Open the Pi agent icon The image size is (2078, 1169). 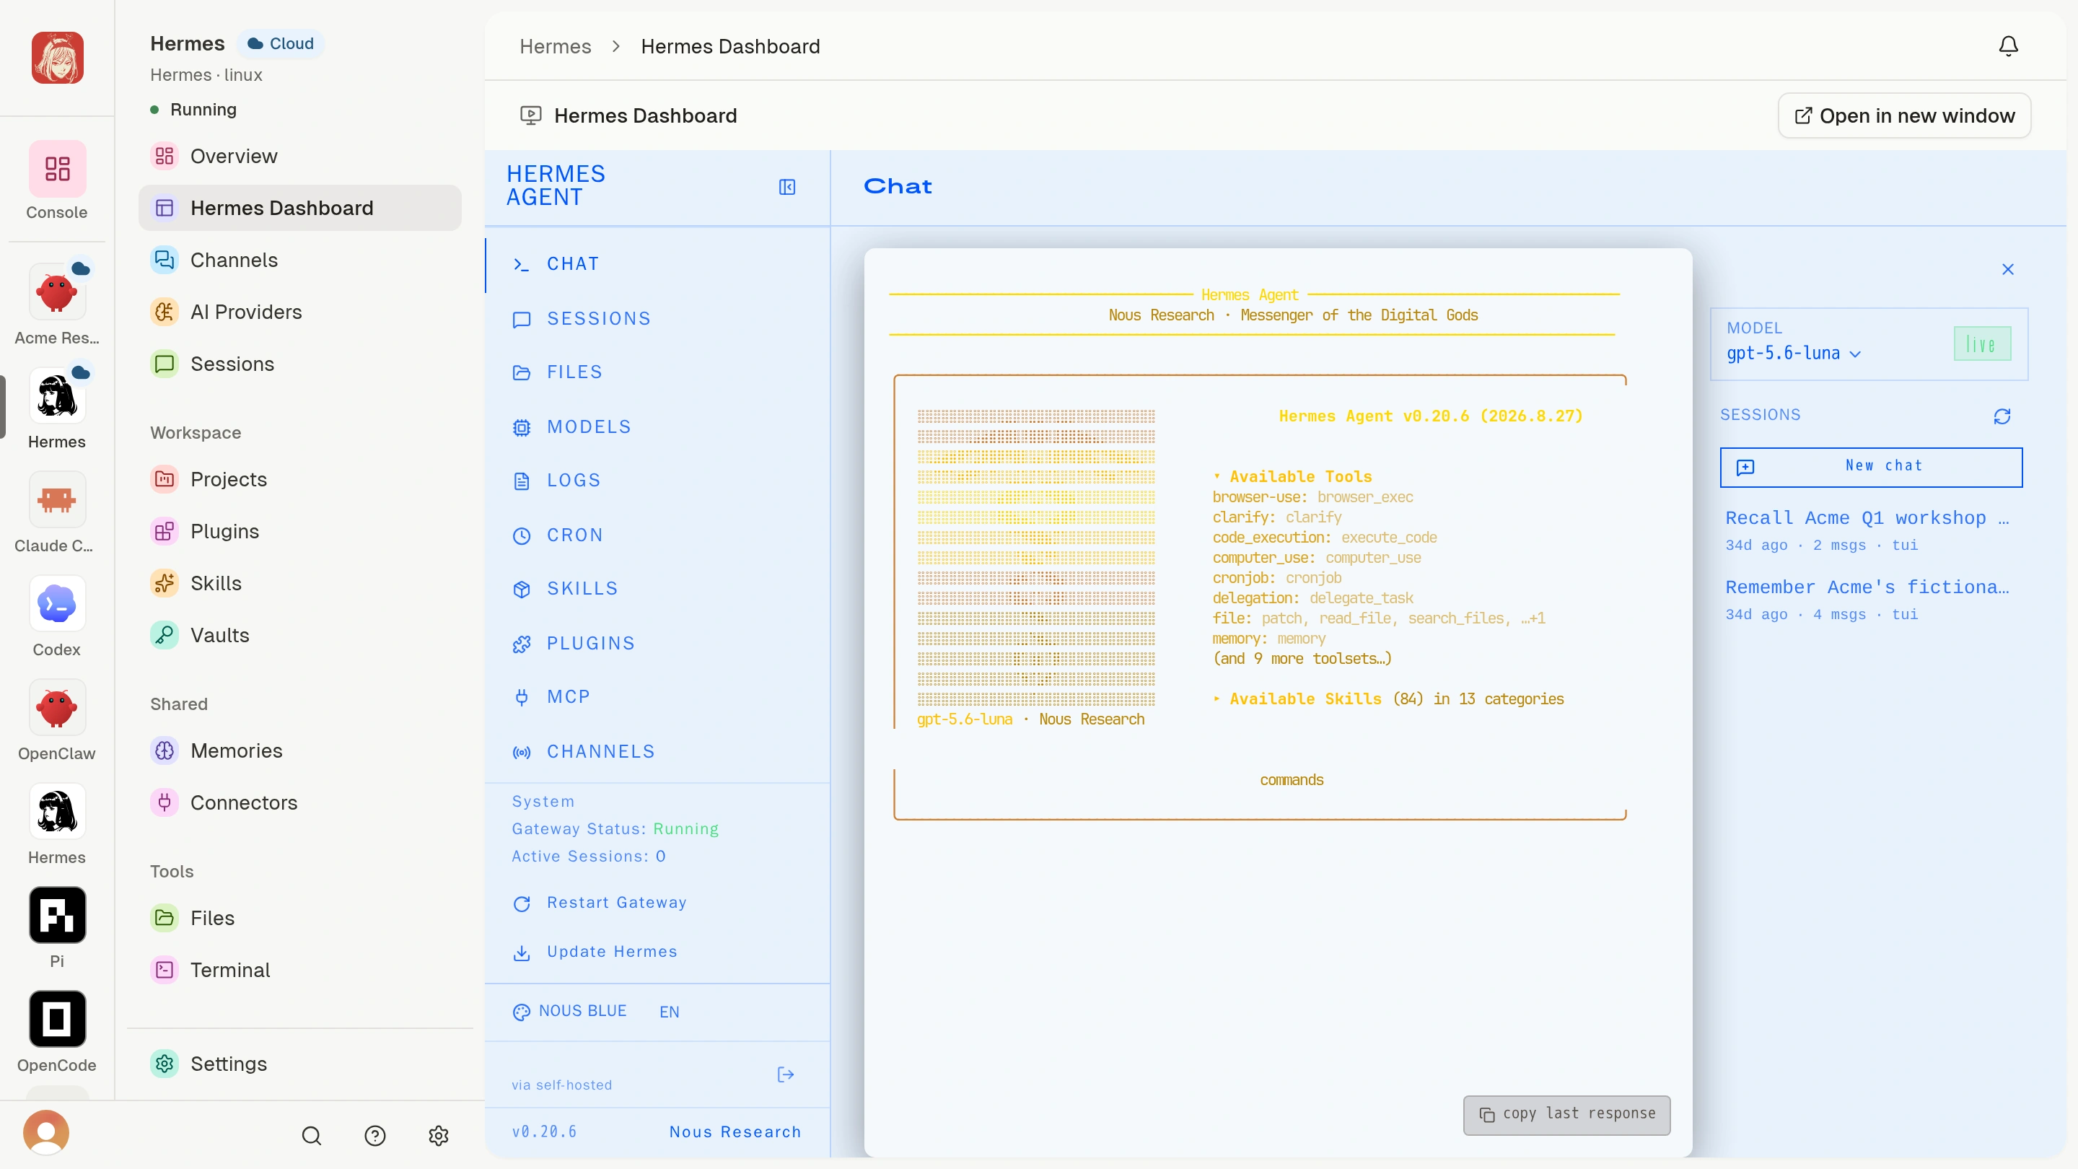(x=57, y=916)
